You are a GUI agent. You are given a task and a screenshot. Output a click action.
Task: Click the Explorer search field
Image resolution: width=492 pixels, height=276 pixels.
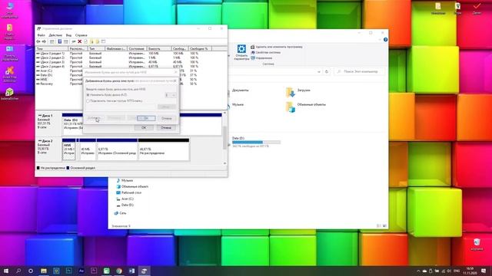pyautogui.click(x=360, y=71)
